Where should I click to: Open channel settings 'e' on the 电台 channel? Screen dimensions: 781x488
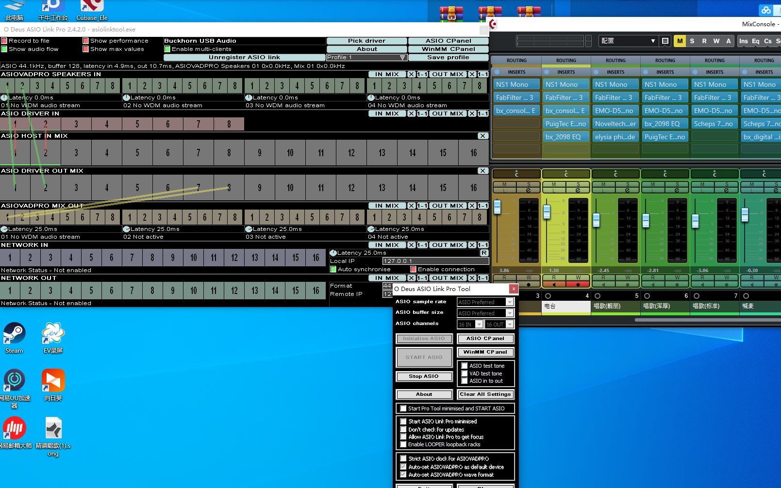578,190
